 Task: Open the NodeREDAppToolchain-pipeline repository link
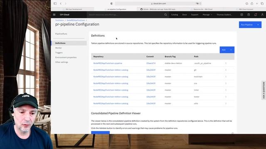click(x=108, y=63)
